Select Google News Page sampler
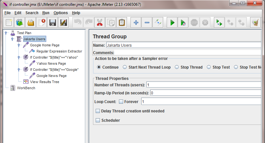This screenshot has height=143, width=265. pyautogui.click(x=52, y=76)
